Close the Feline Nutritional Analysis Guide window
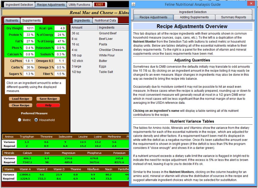The height and width of the screenshot is (188, 258). [250, 4]
